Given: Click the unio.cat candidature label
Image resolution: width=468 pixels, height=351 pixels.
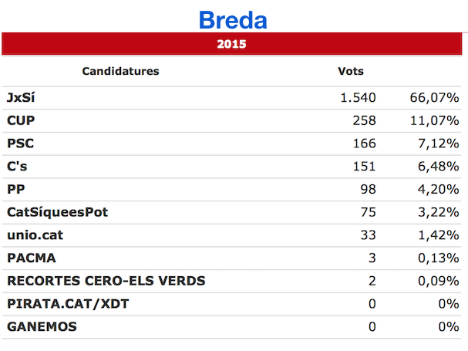Looking at the screenshot, I should [x=35, y=235].
